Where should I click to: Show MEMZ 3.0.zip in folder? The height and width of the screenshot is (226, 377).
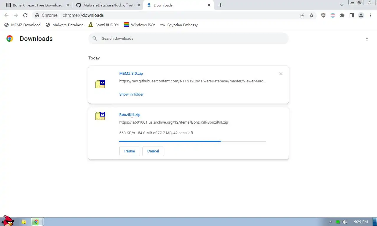(x=131, y=94)
